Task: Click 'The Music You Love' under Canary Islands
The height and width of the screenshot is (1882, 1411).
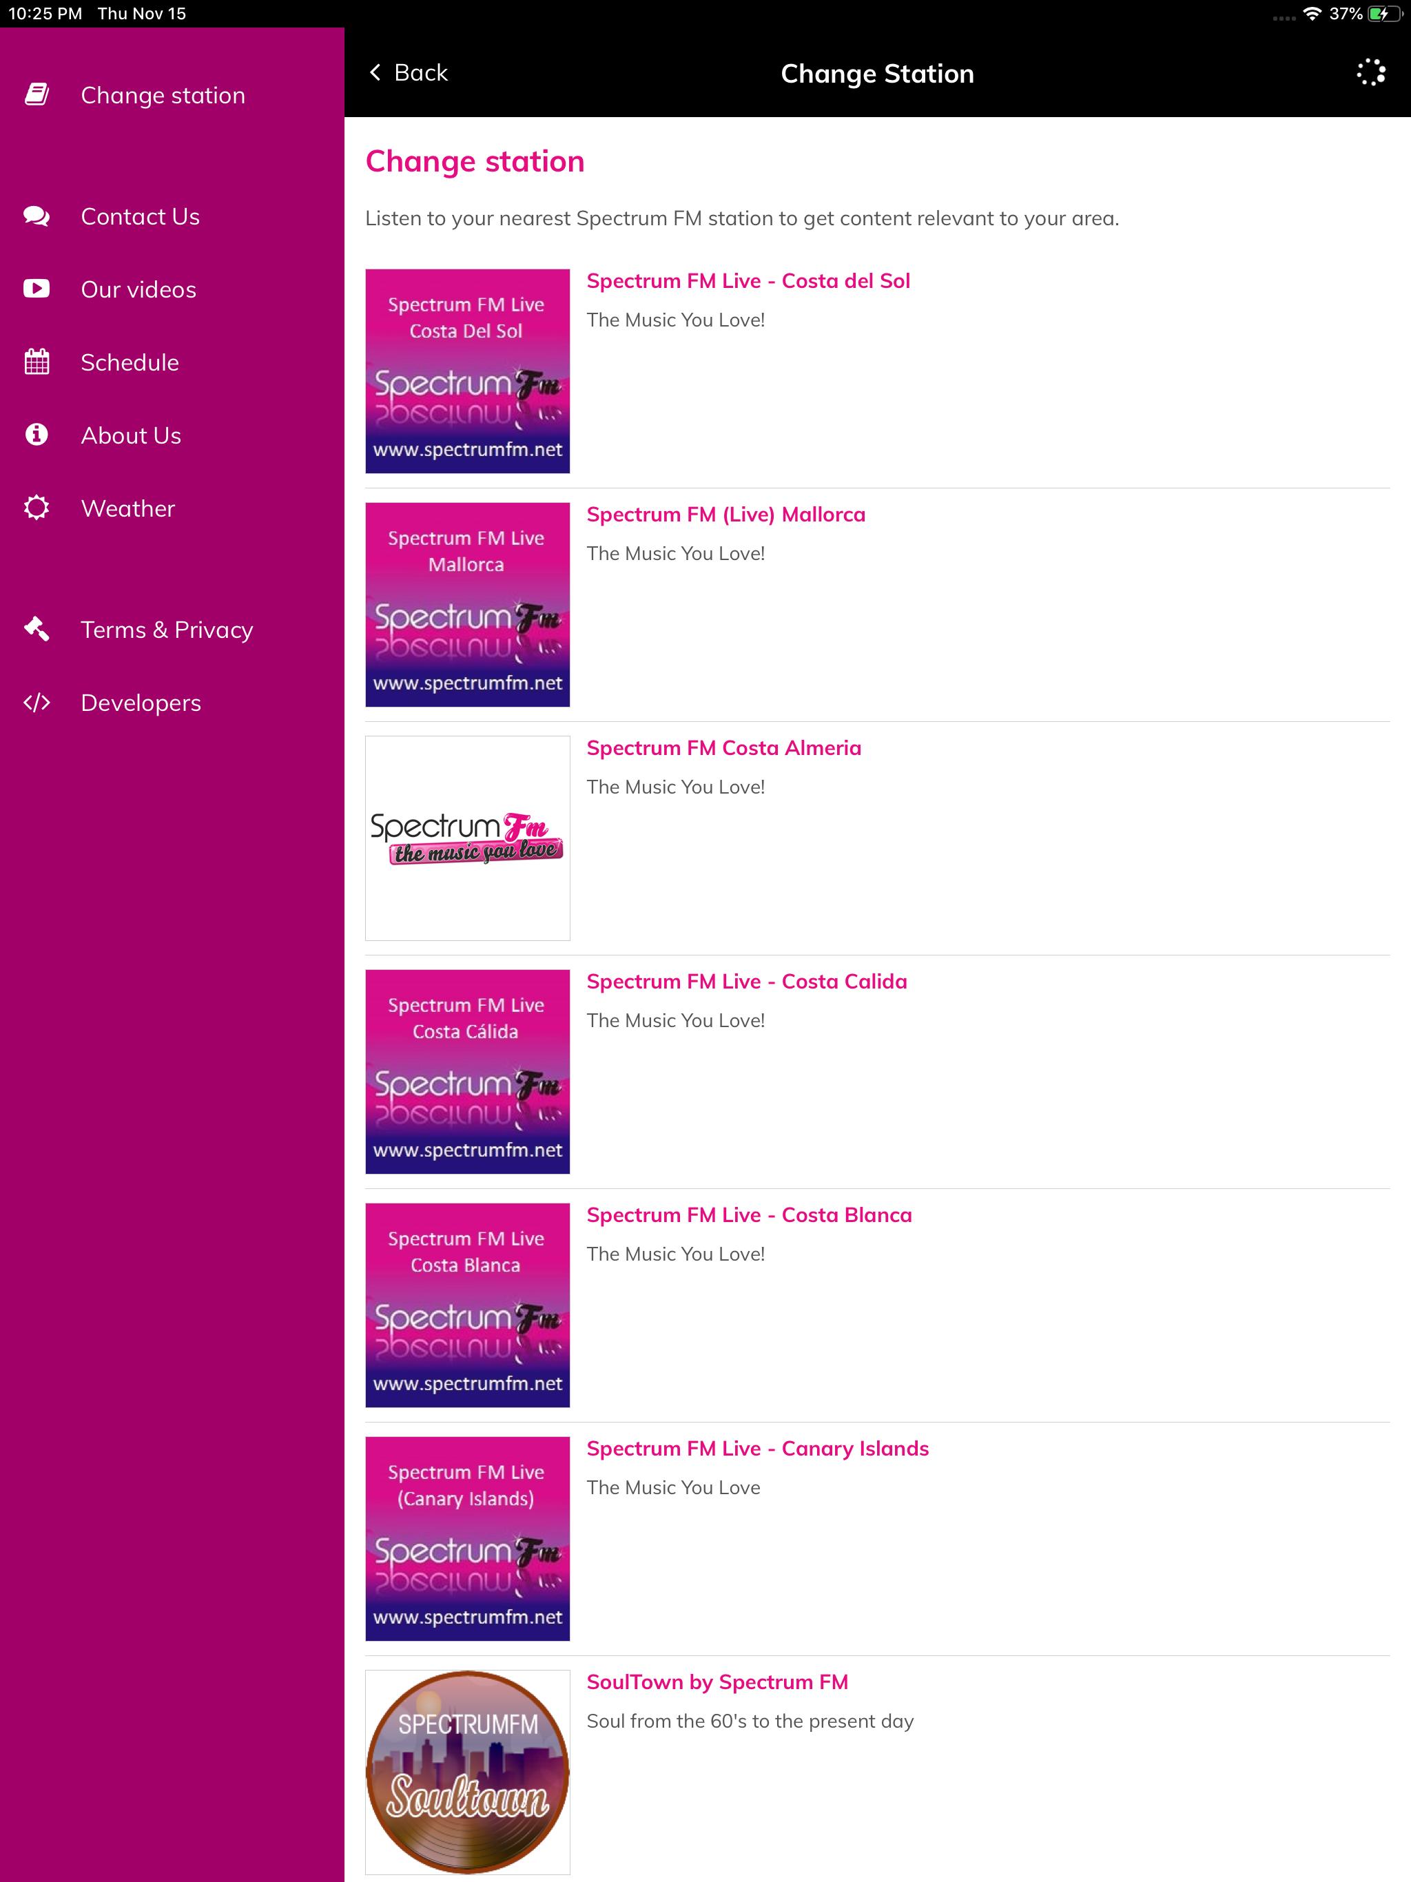Action: pos(673,1487)
